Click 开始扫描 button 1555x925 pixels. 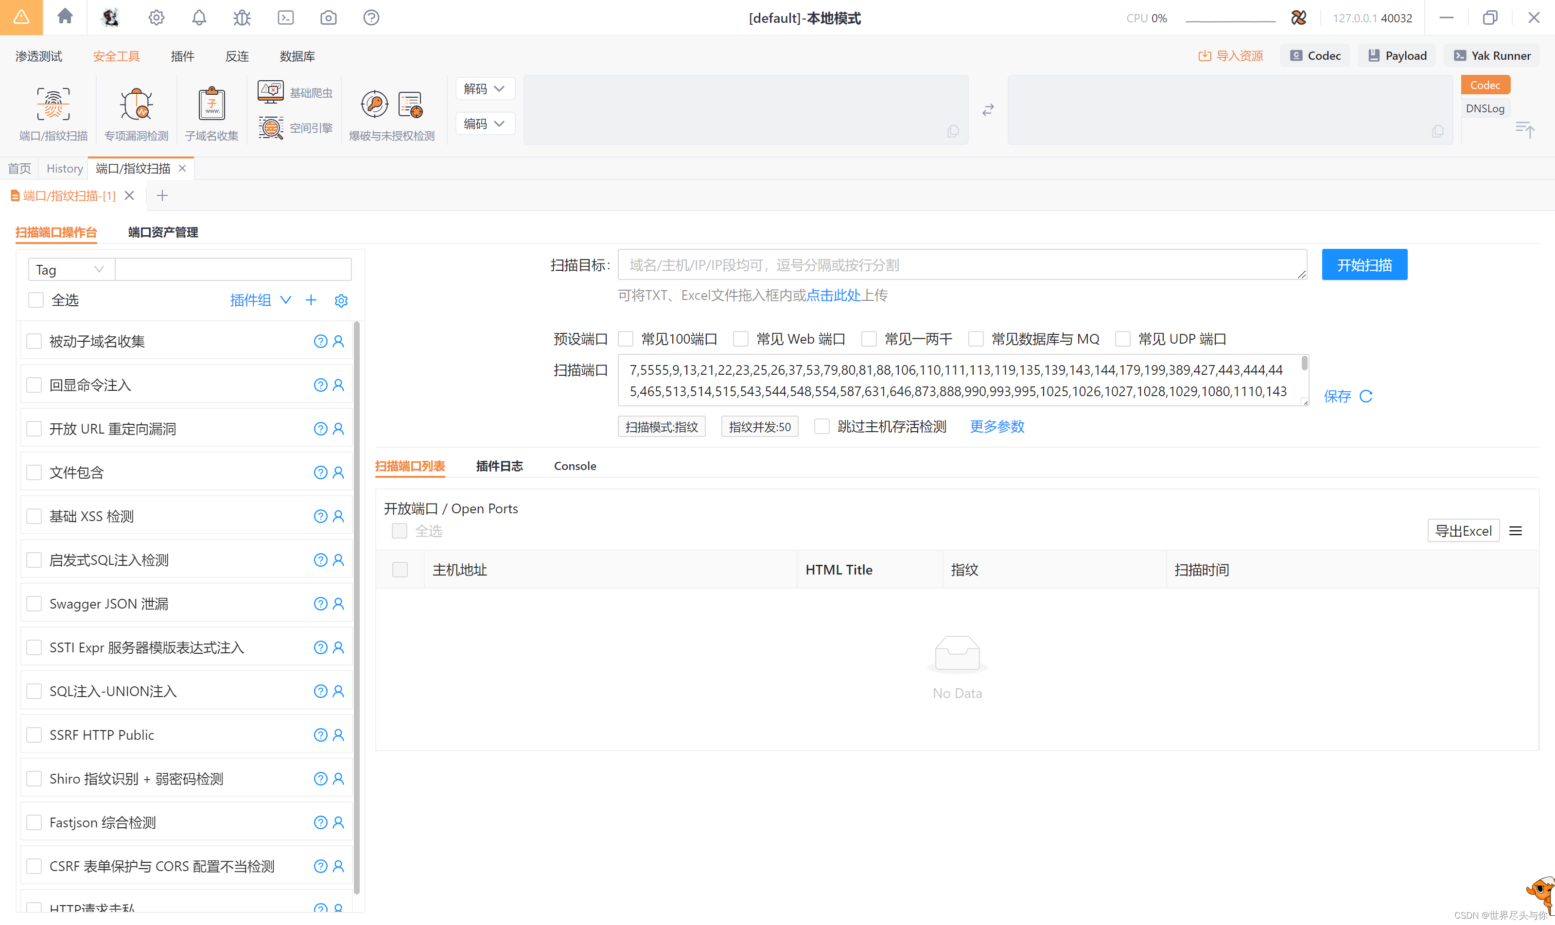(1364, 265)
